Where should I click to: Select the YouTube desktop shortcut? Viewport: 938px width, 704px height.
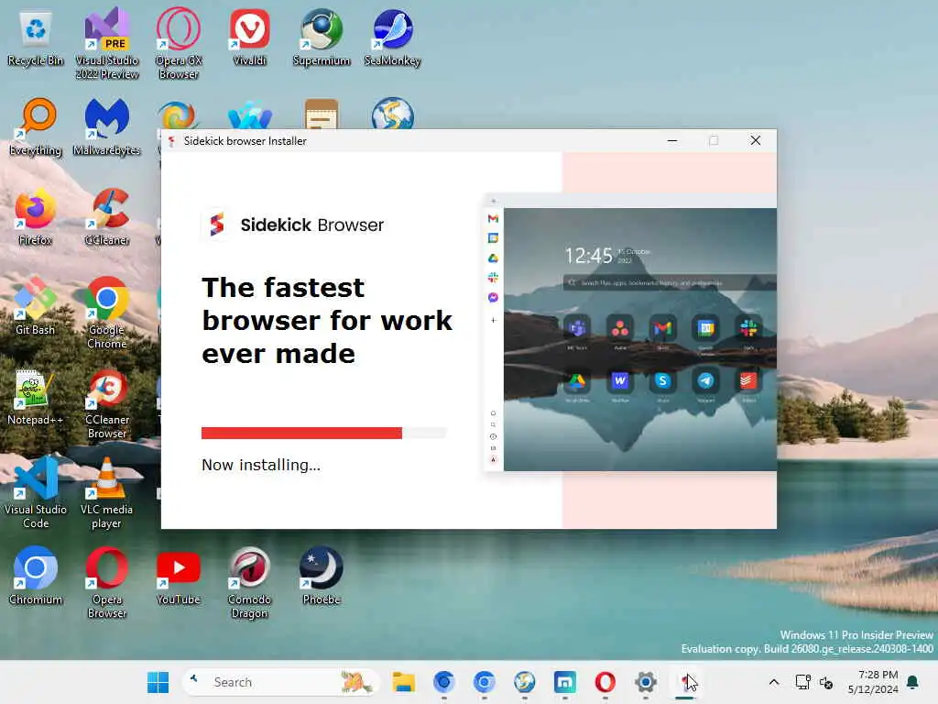(x=179, y=576)
